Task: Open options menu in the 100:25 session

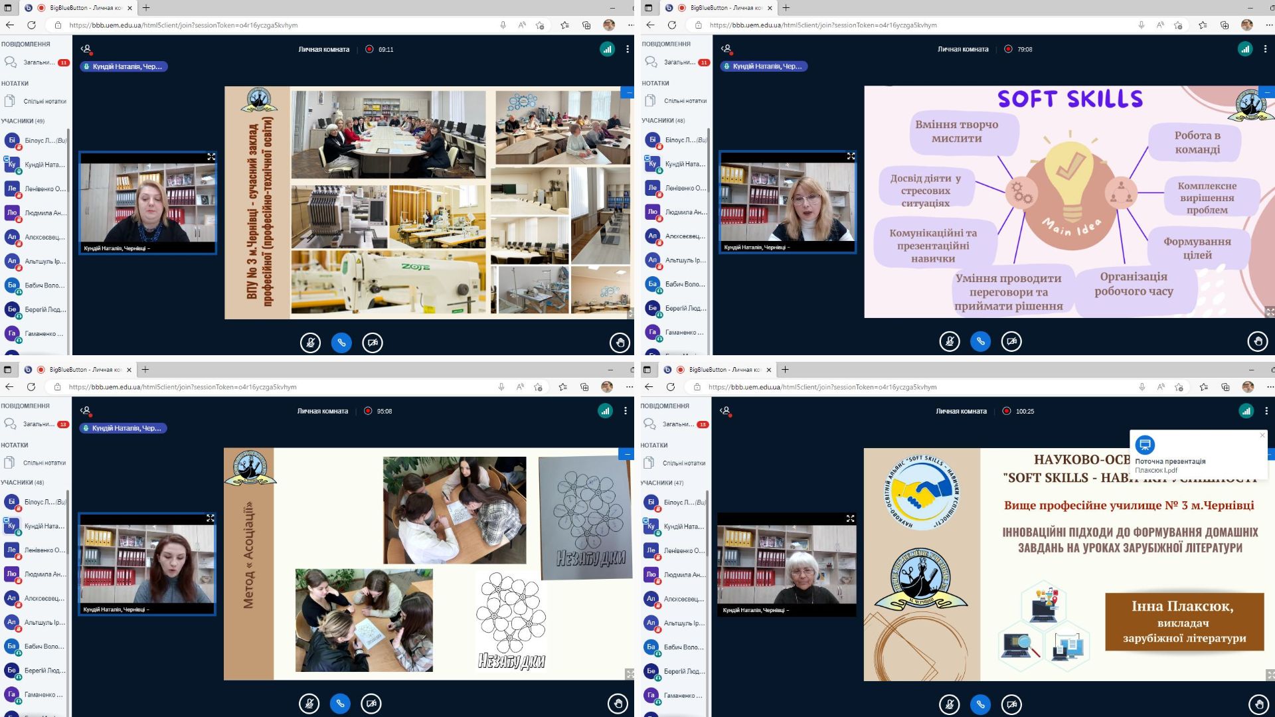Action: pyautogui.click(x=1265, y=411)
